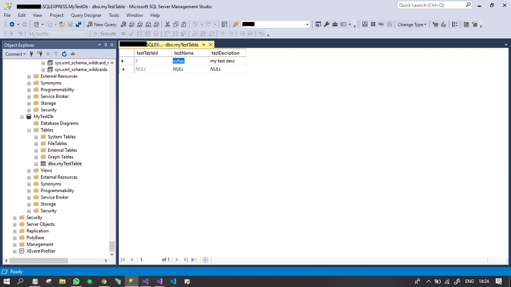
Task: Click the New Query toolbar button
Action: click(102, 25)
